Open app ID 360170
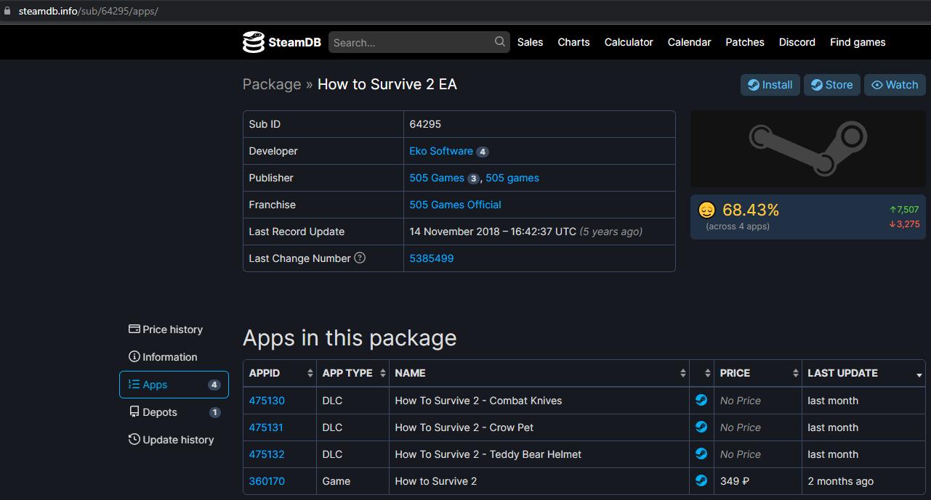This screenshot has width=931, height=500. point(267,481)
